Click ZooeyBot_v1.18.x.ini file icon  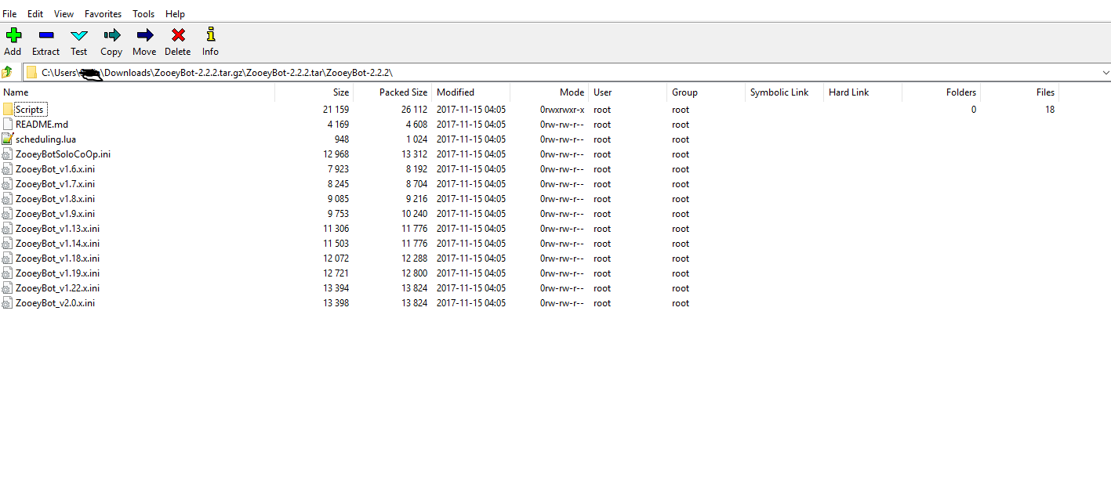tap(8, 259)
